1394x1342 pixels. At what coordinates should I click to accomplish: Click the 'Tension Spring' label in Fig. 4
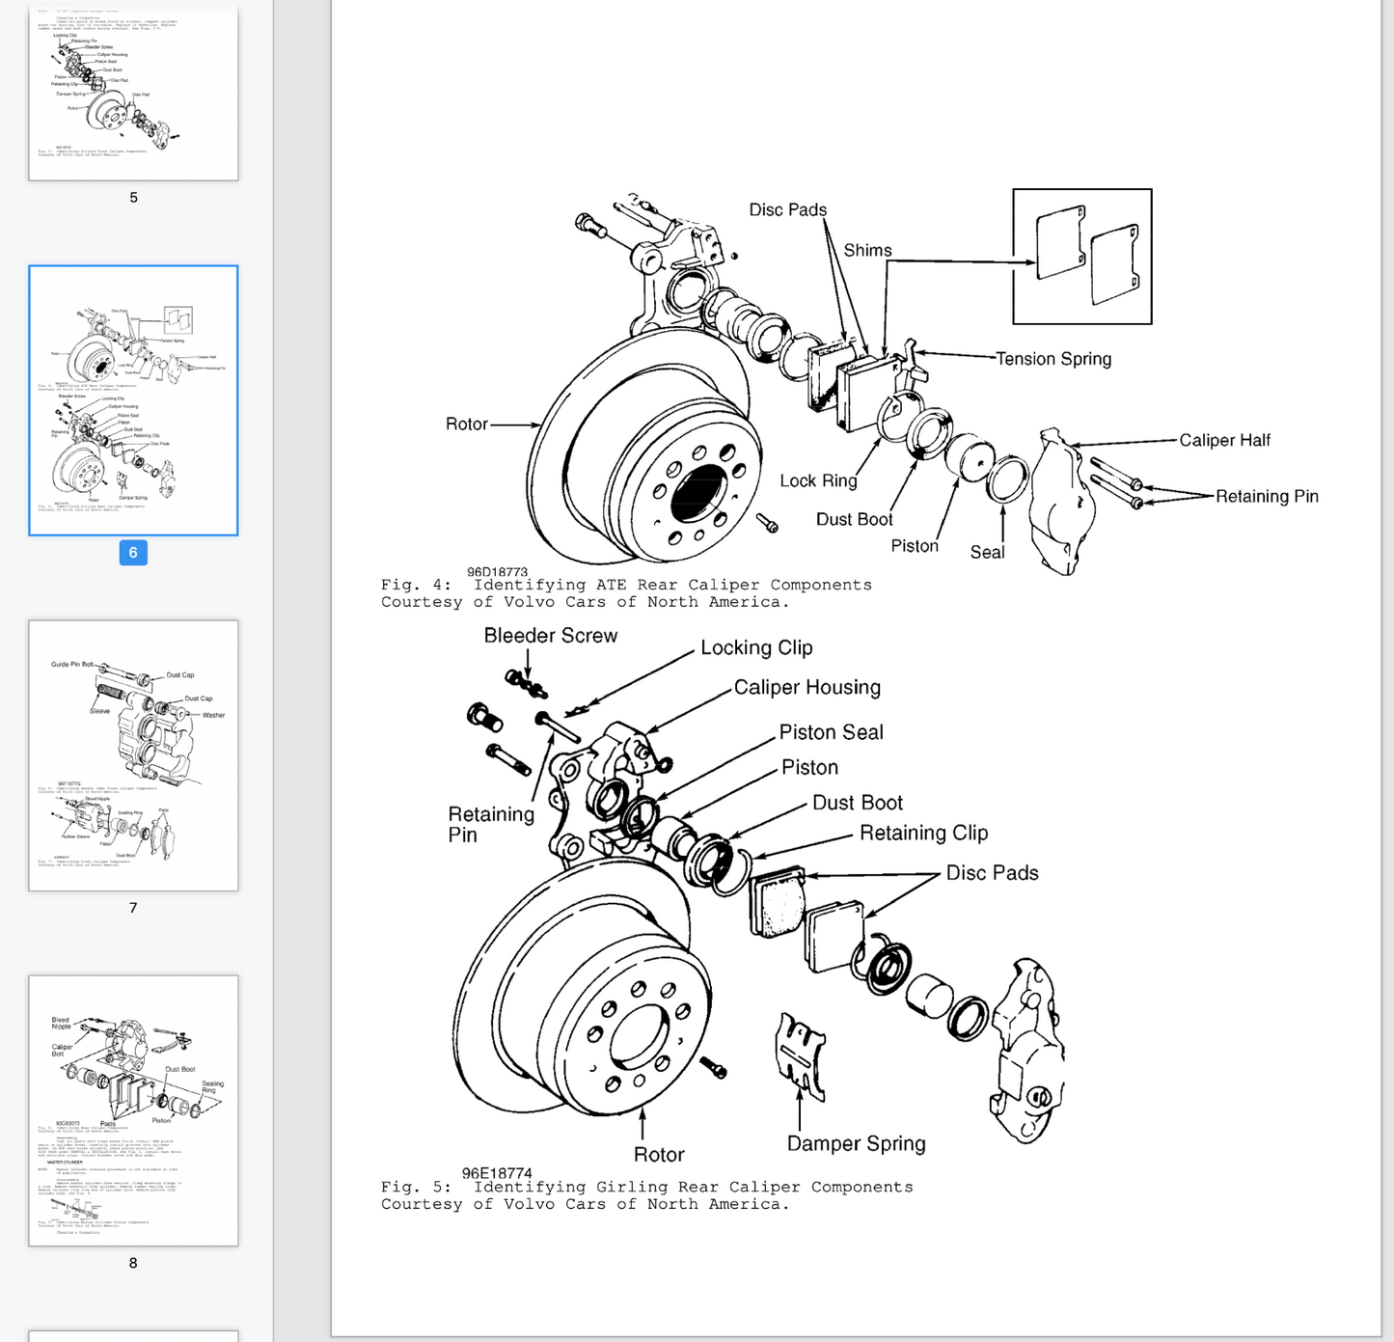[x=1053, y=359]
